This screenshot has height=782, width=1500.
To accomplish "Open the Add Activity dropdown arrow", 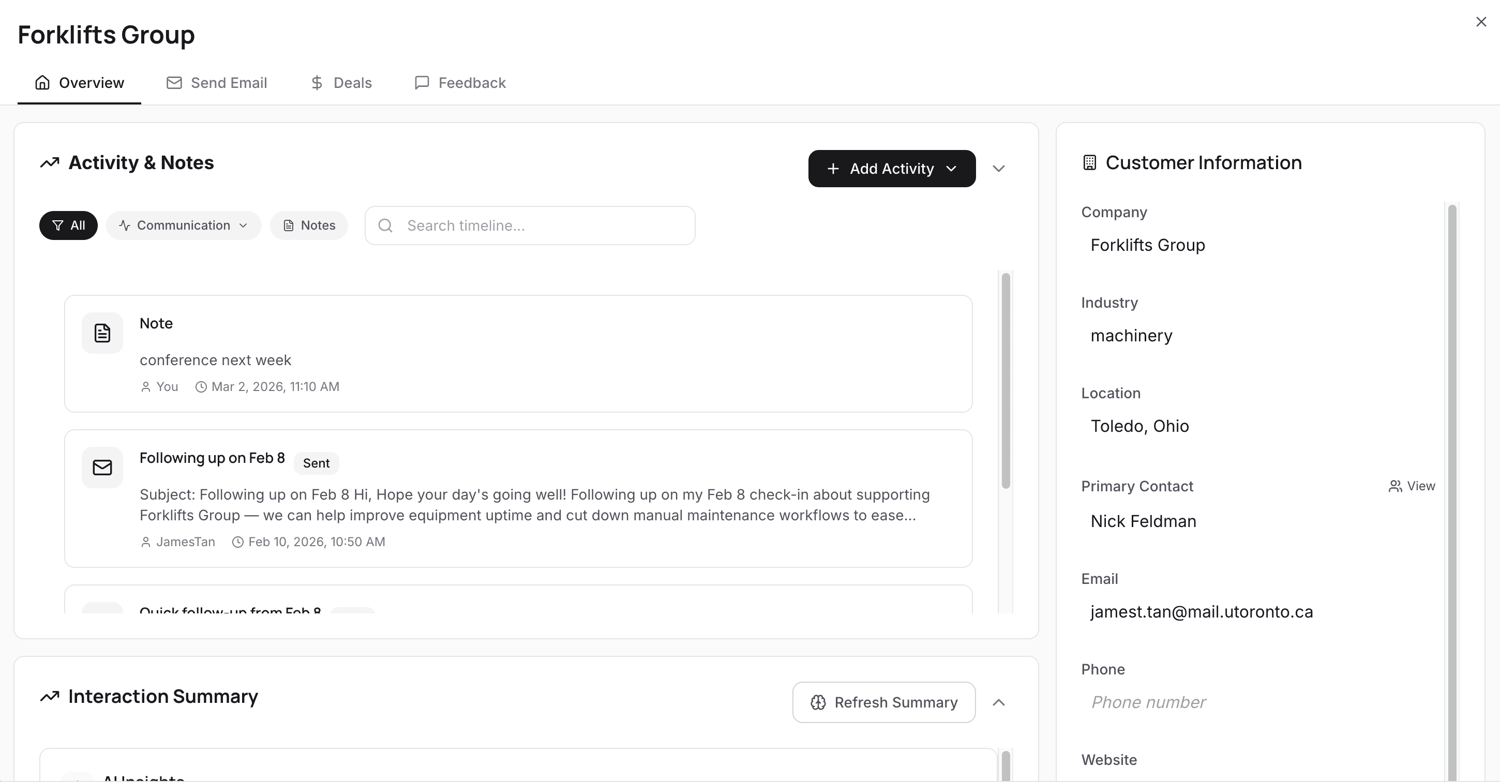I will coord(952,168).
